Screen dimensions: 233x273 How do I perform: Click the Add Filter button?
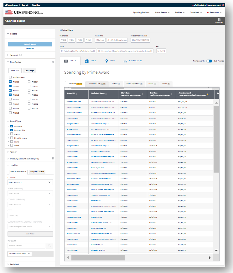(30, 234)
